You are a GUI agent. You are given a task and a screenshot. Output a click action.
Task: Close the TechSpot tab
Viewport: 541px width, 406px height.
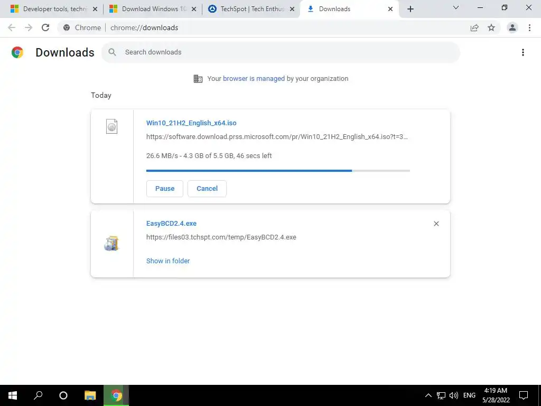coord(292,9)
